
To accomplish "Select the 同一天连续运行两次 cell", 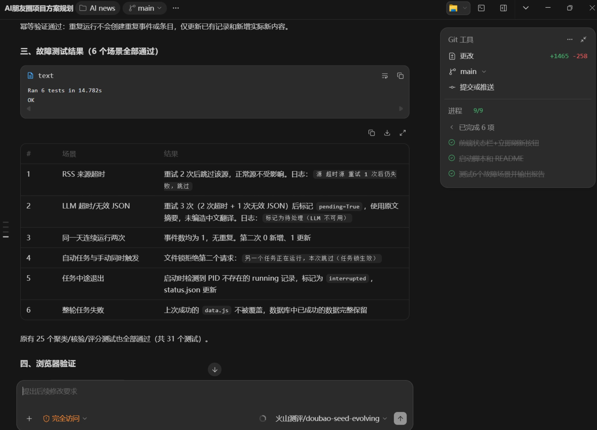I will pyautogui.click(x=94, y=238).
